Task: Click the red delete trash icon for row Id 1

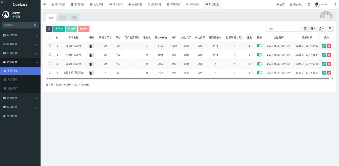Action: (329, 72)
